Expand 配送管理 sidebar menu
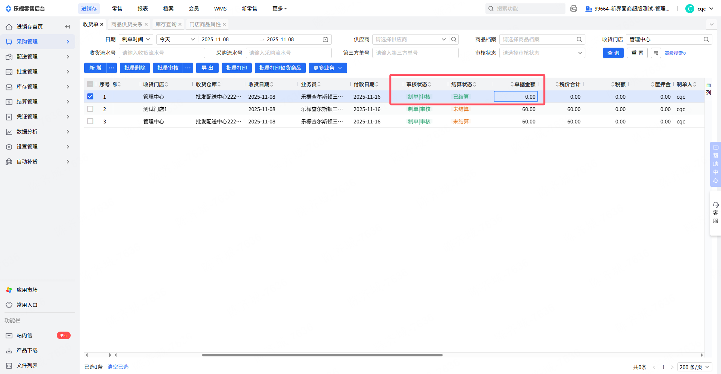Image resolution: width=721 pixels, height=374 pixels. pyautogui.click(x=38, y=57)
